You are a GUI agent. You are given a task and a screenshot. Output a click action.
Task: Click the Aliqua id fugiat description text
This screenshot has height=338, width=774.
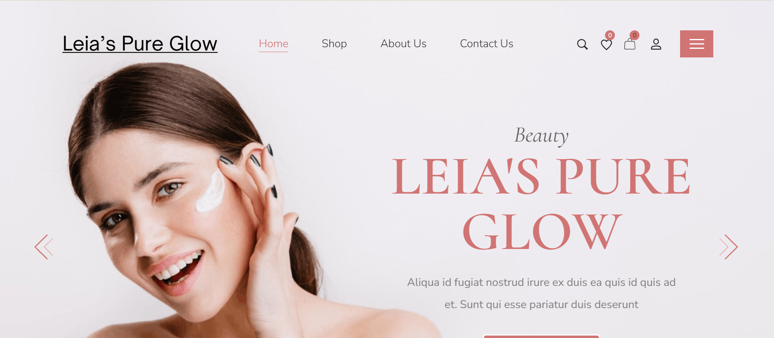(541, 282)
